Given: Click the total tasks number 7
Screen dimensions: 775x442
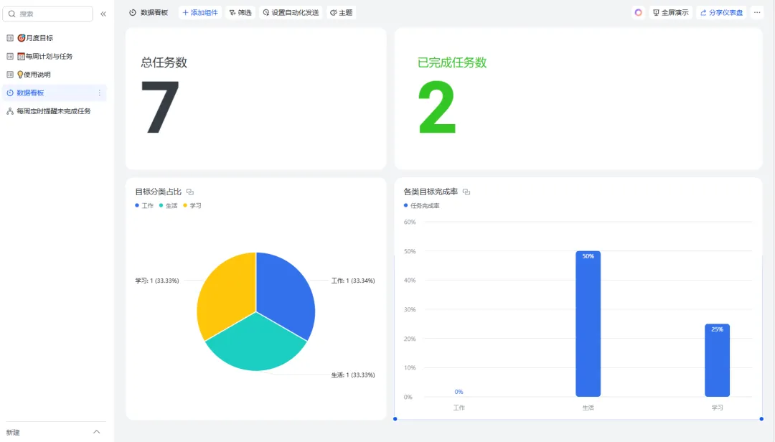Looking at the screenshot, I should coord(160,107).
